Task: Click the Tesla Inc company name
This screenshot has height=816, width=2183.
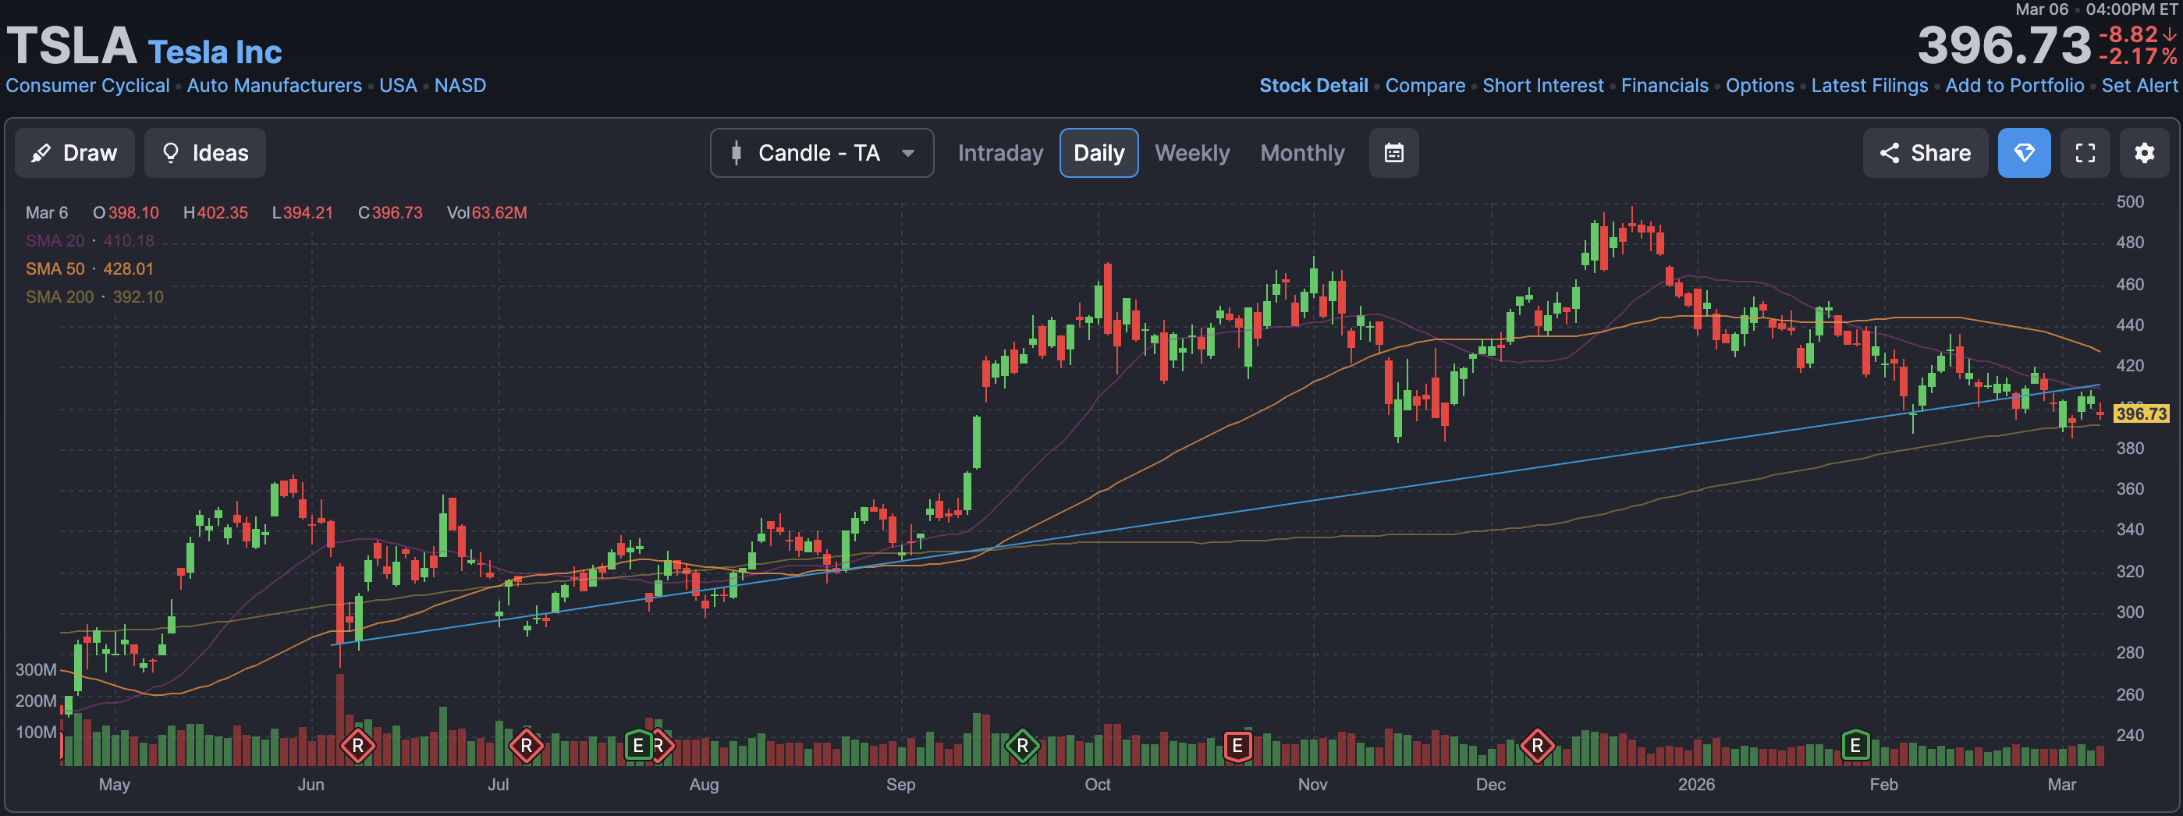Action: [x=215, y=52]
